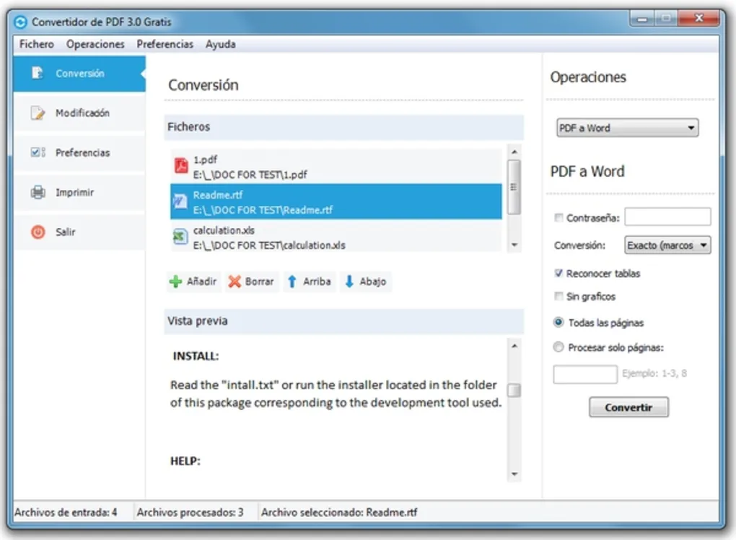Viewport: 736px width, 540px height.
Task: Open Modificación via its pencil icon
Action: pyautogui.click(x=38, y=113)
